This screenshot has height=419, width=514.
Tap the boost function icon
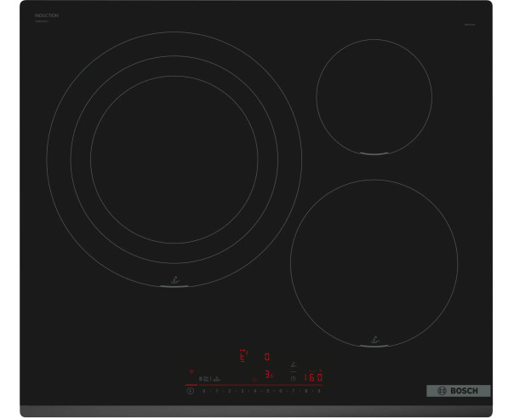217,379
